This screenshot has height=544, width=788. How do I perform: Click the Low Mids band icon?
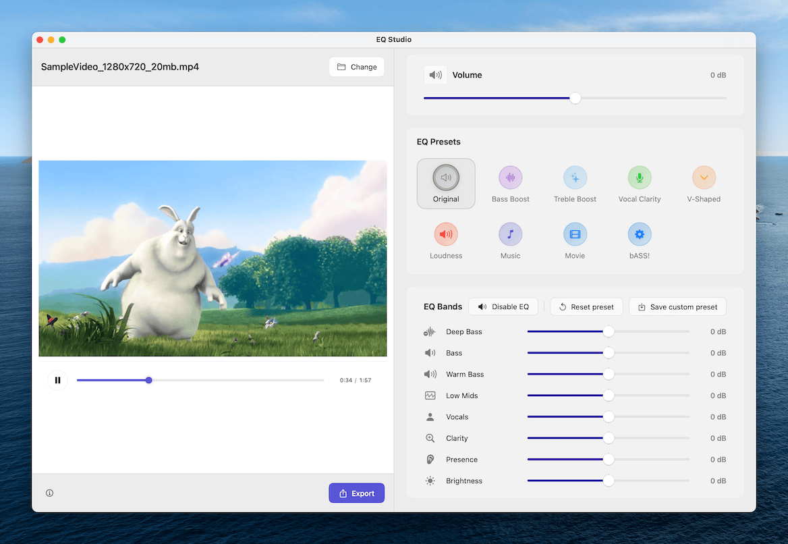[430, 396]
